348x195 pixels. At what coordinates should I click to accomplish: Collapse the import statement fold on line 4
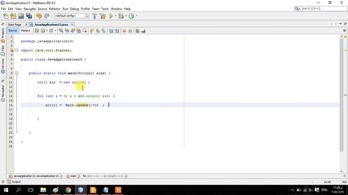click(17, 50)
